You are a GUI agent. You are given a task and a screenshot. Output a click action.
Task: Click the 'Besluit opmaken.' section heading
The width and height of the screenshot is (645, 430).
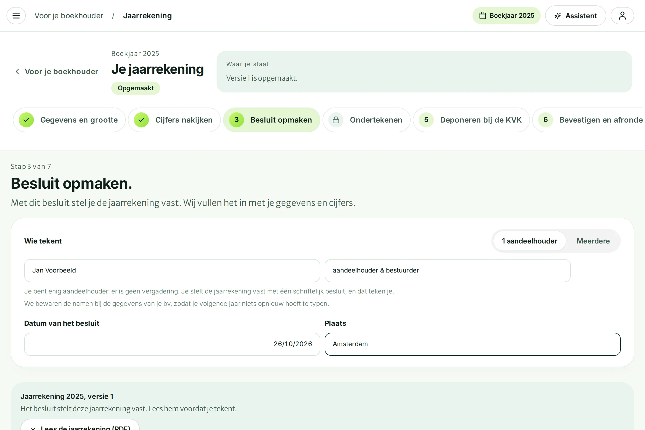(x=71, y=183)
